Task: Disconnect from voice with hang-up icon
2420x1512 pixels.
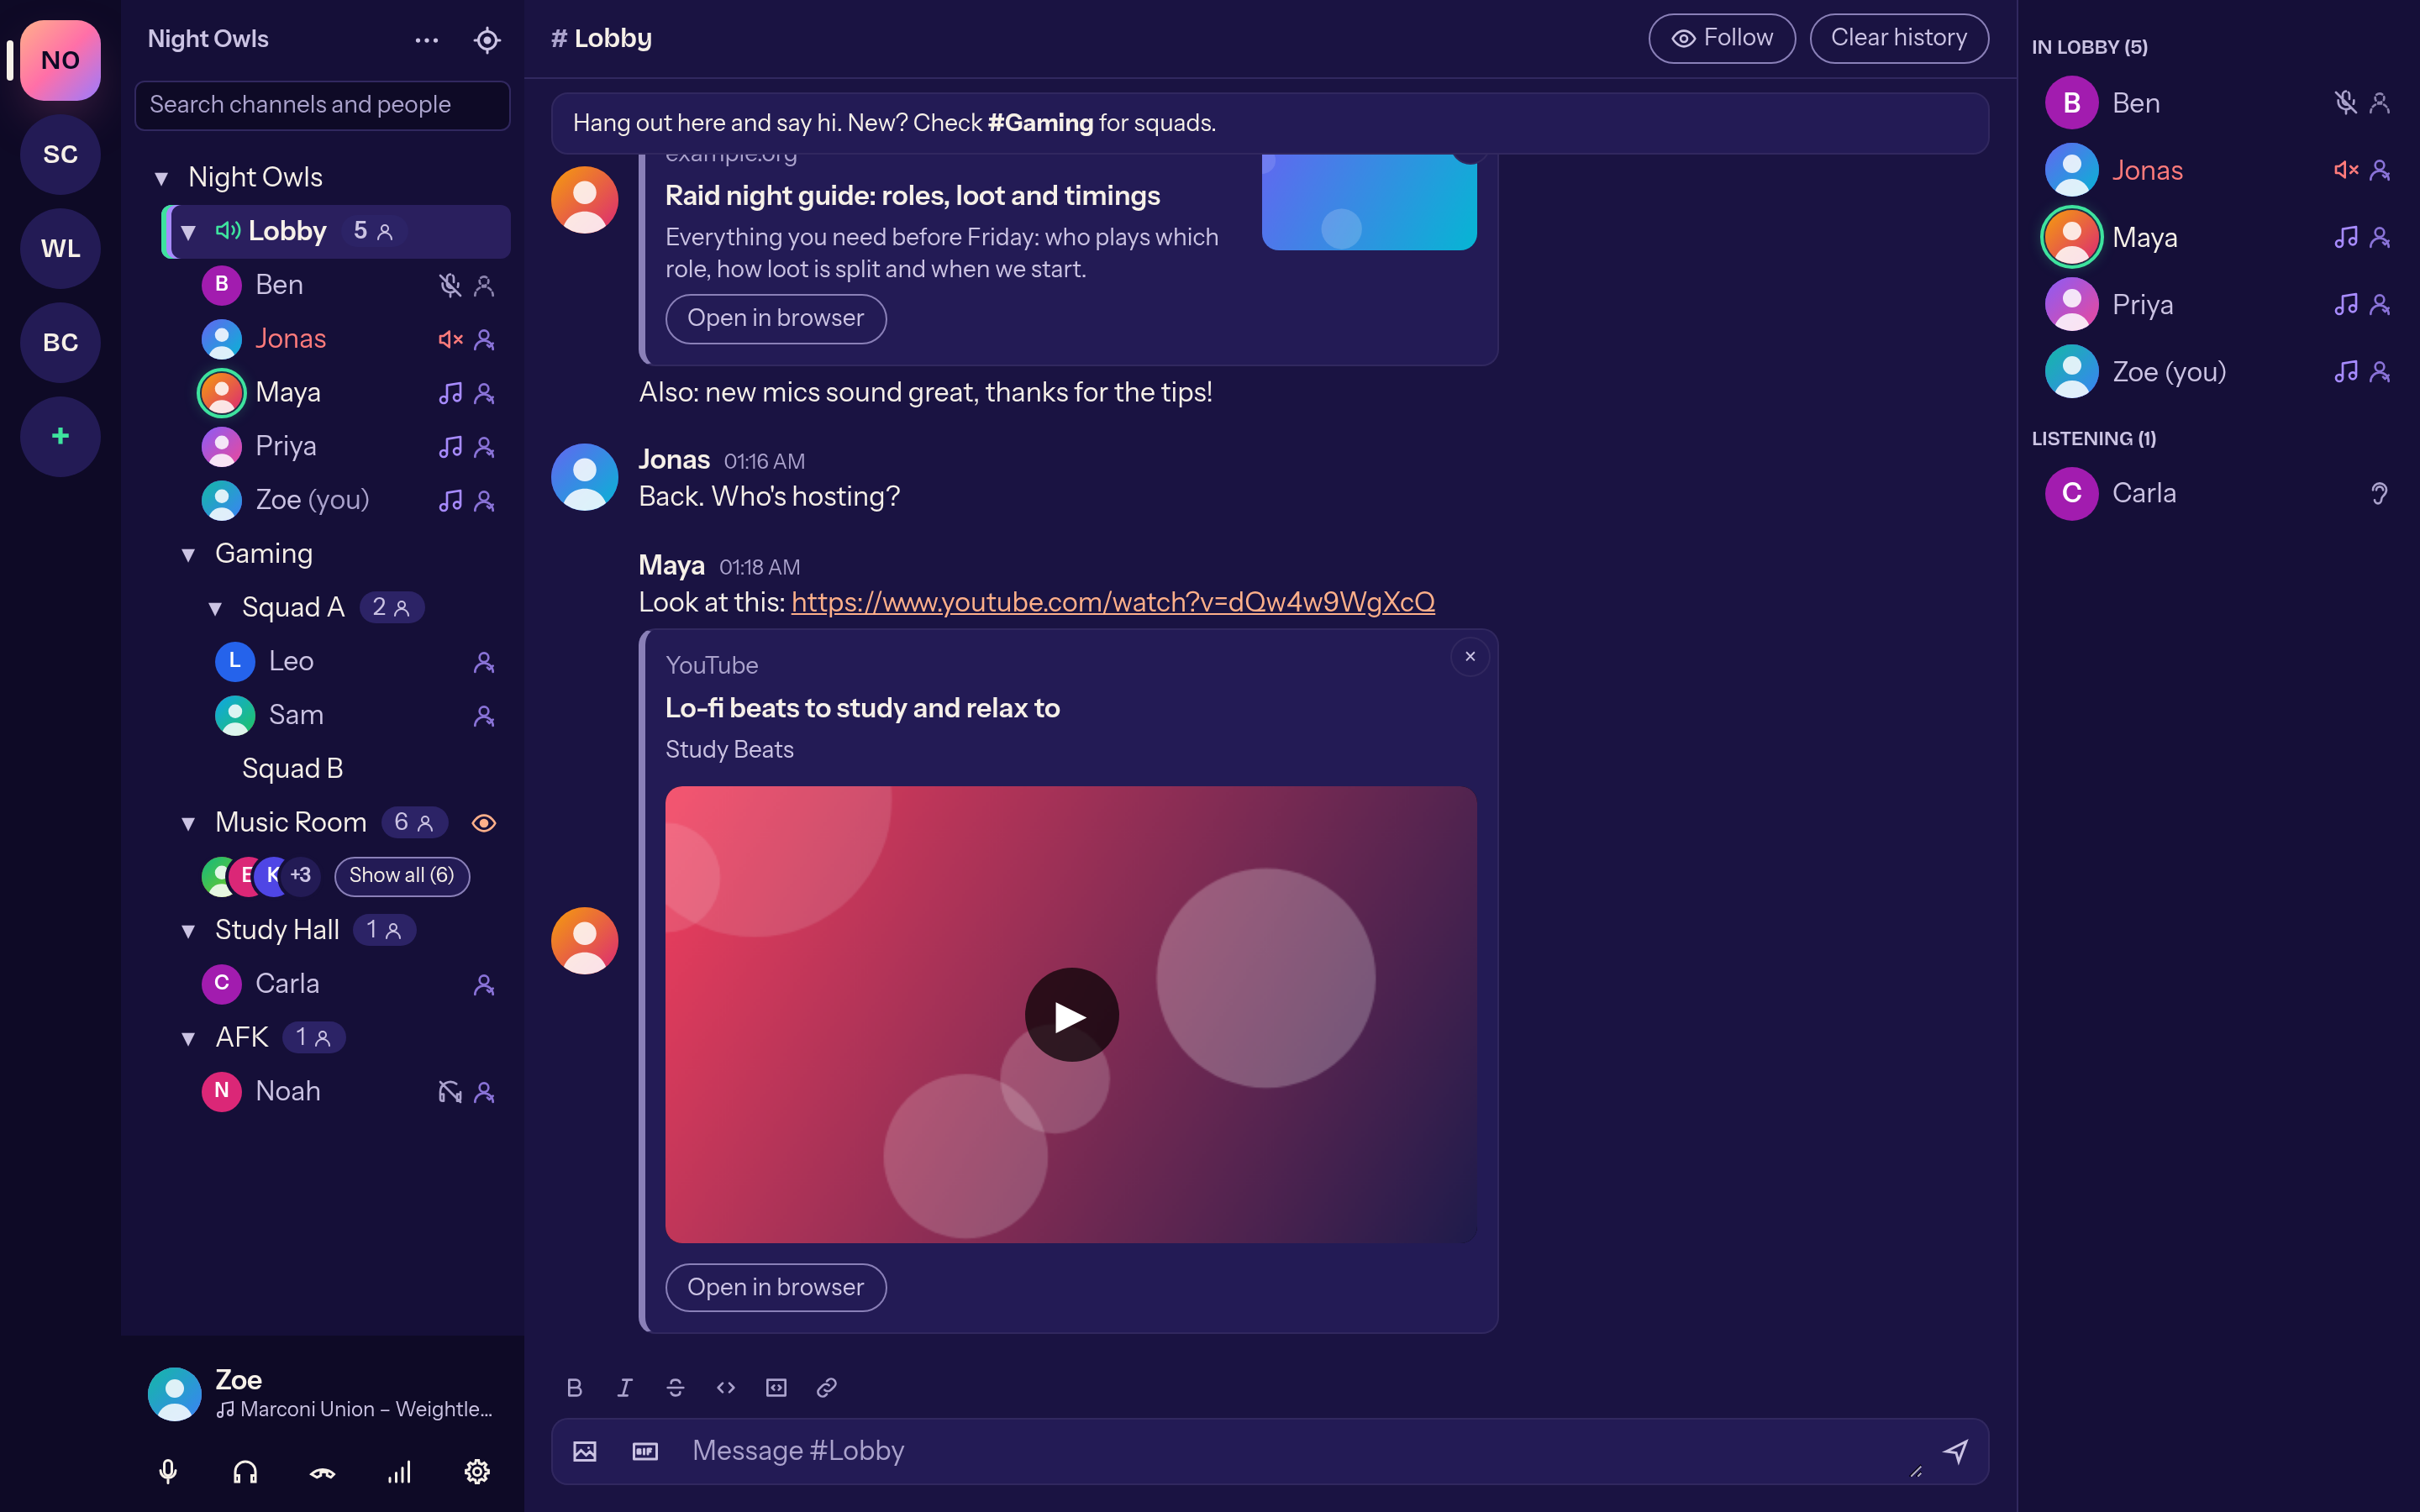Action: 322,1471
